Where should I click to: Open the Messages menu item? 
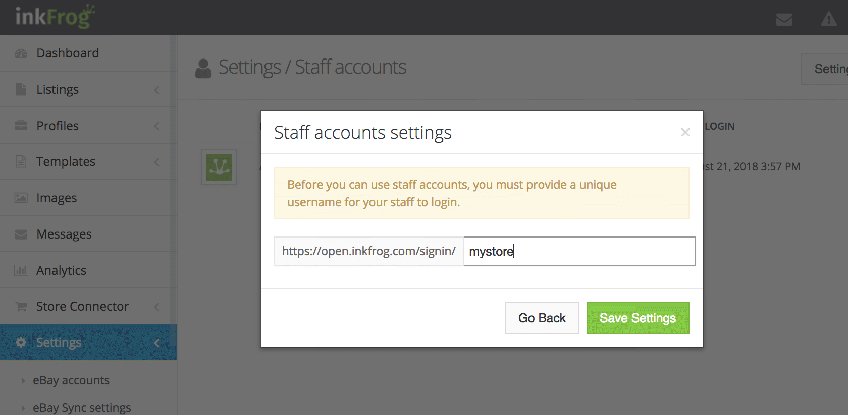click(64, 234)
